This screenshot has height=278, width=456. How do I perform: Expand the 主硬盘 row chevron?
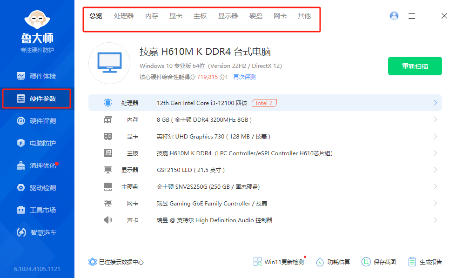click(x=435, y=186)
